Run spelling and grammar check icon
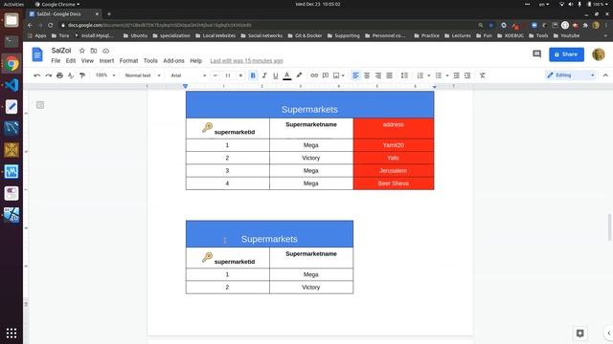 [71, 75]
